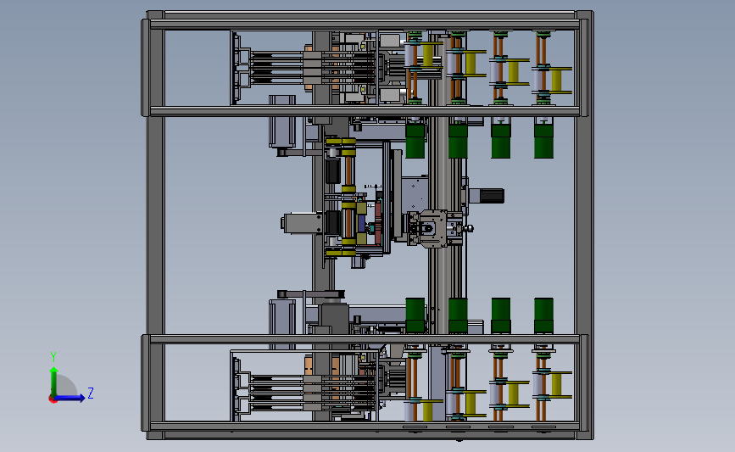Viewport: 735px width, 452px height.
Task: Click the blue Z axis of the triad
Action: click(x=70, y=398)
